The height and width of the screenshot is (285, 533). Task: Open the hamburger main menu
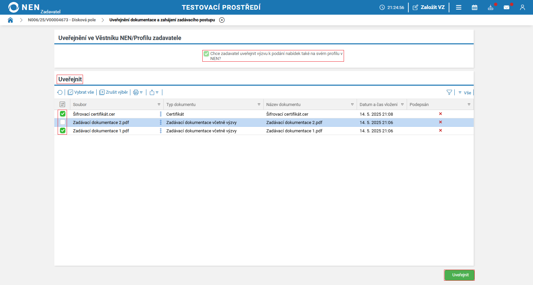pos(459,7)
